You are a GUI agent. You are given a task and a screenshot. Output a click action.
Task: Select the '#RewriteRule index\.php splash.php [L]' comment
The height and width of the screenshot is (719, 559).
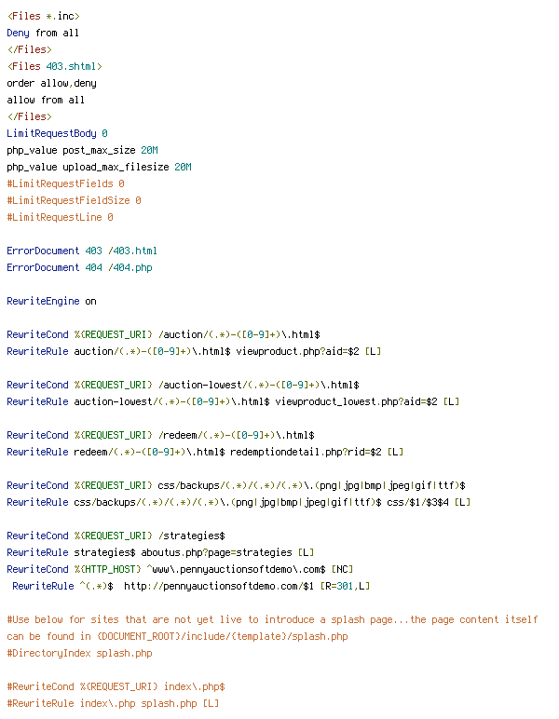[x=113, y=703]
